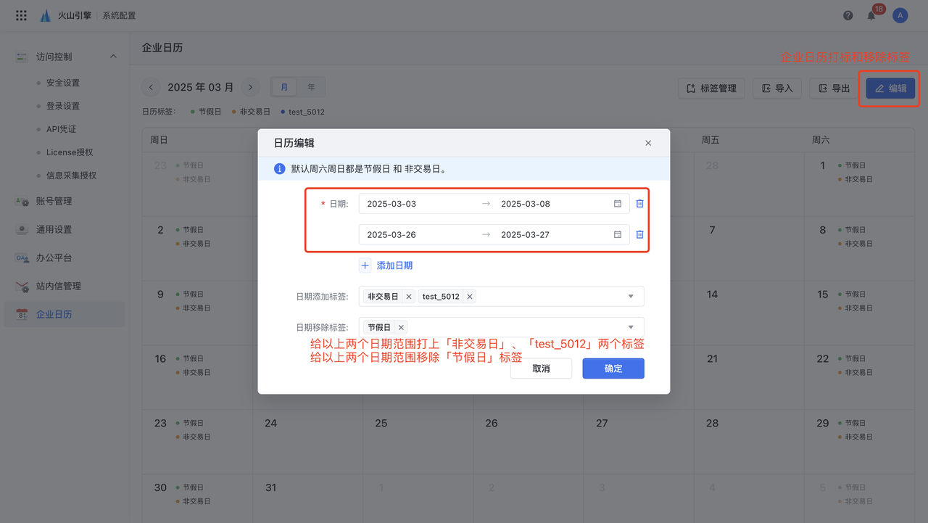The width and height of the screenshot is (928, 523).
Task: Remove the 节假日 tag from removal list
Action: coord(401,327)
